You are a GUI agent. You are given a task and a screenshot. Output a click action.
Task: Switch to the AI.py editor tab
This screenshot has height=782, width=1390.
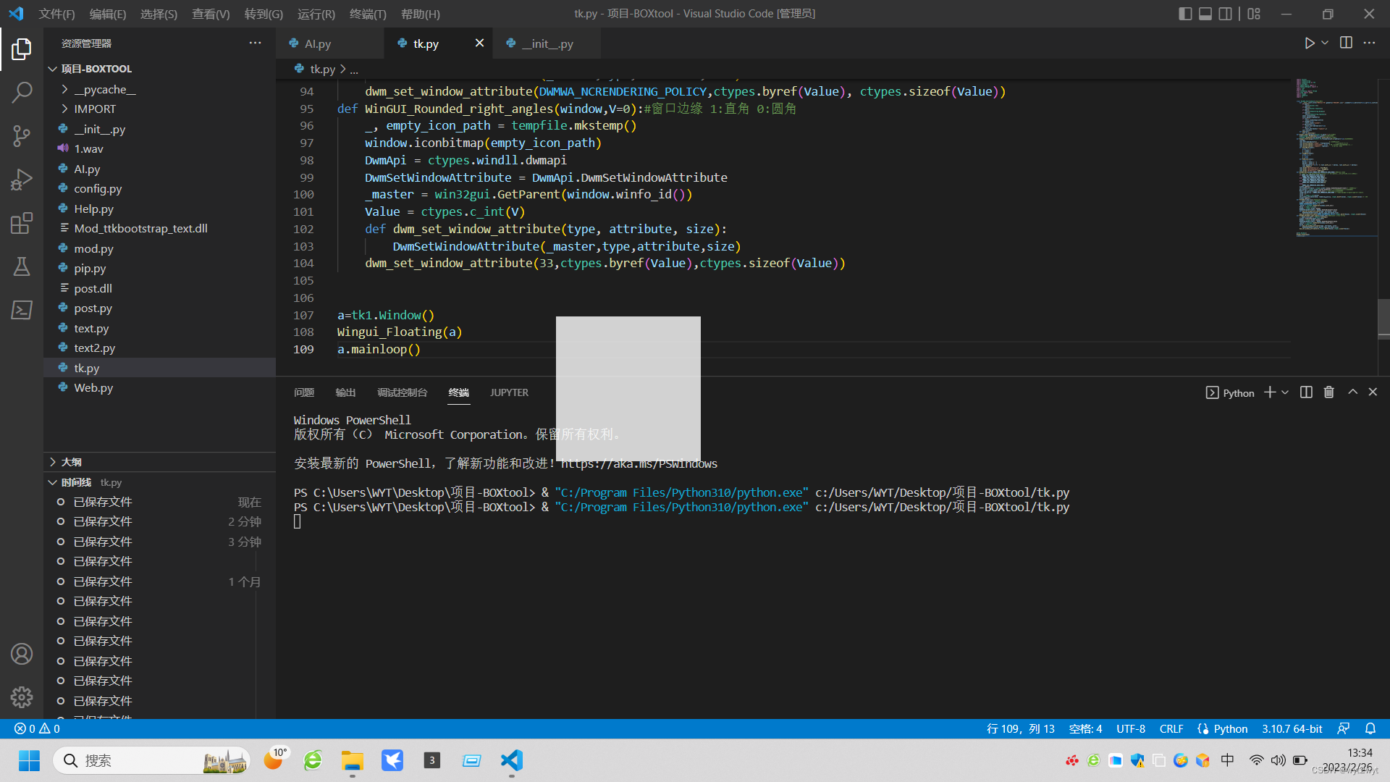[318, 43]
